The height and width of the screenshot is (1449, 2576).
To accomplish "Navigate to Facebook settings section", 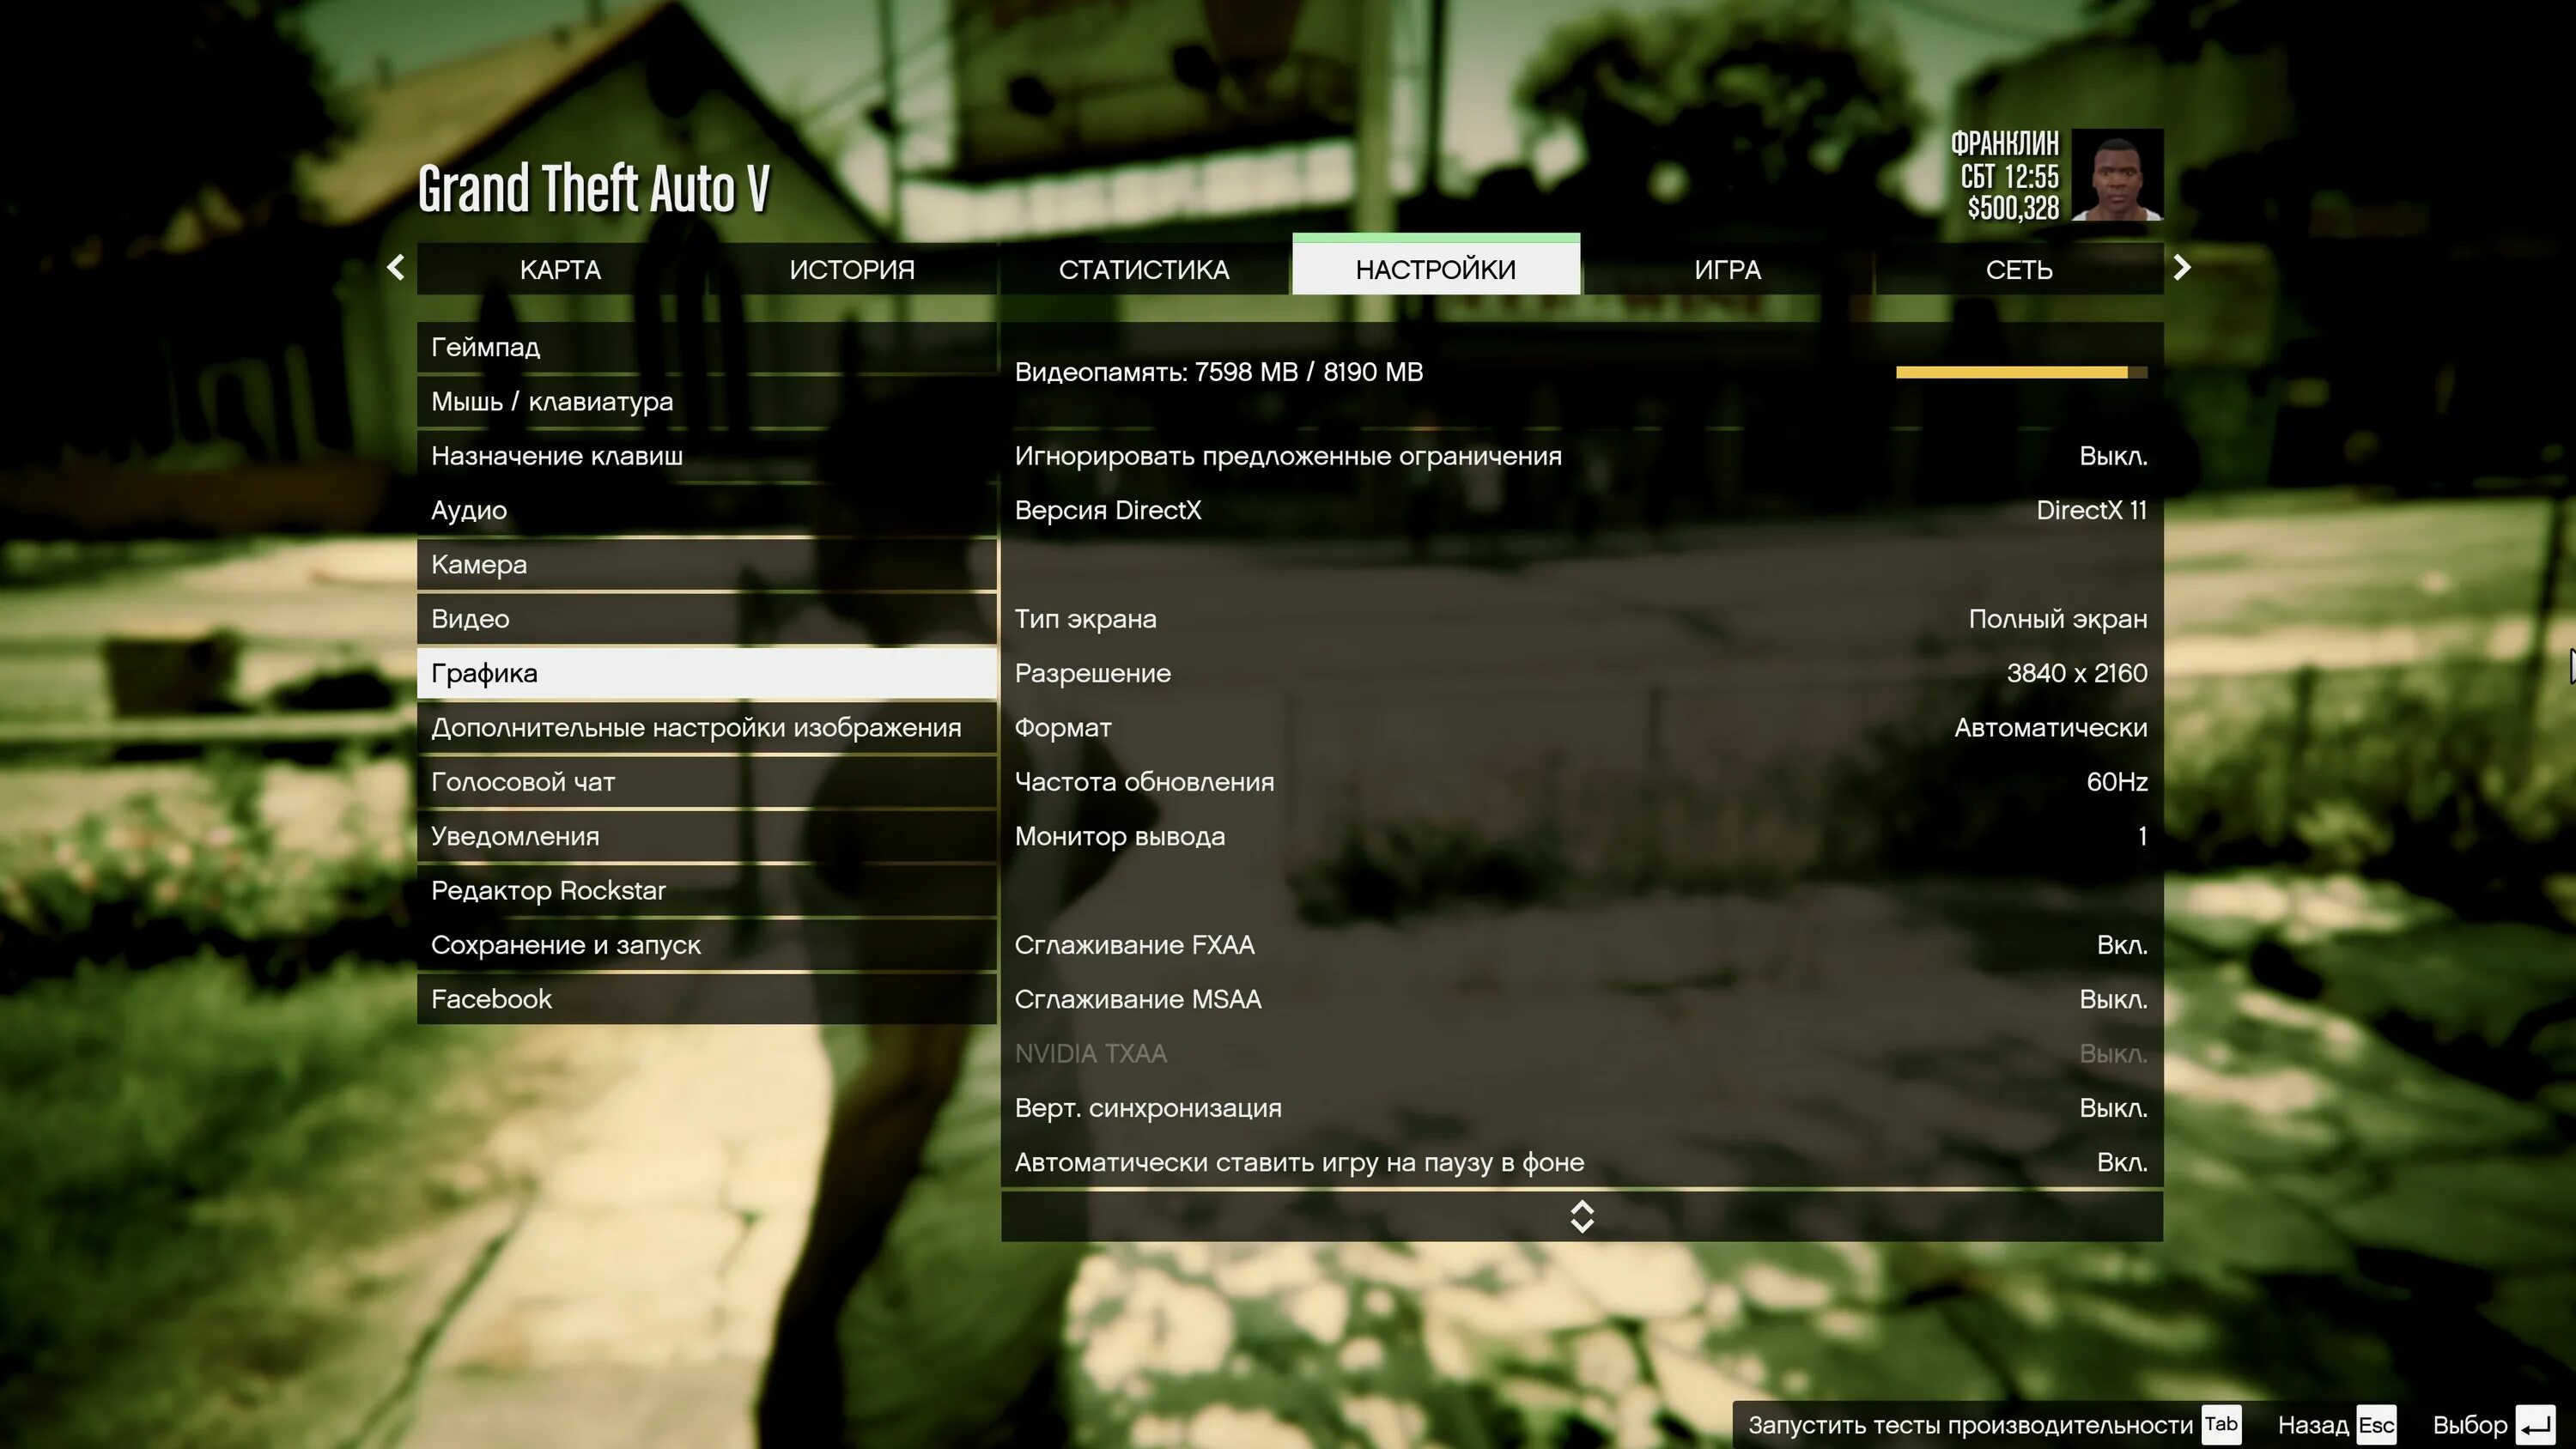I will tap(492, 997).
